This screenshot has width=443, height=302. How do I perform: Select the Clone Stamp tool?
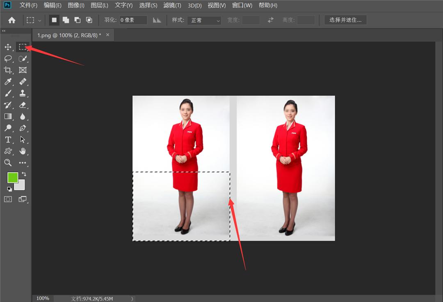[x=23, y=93]
